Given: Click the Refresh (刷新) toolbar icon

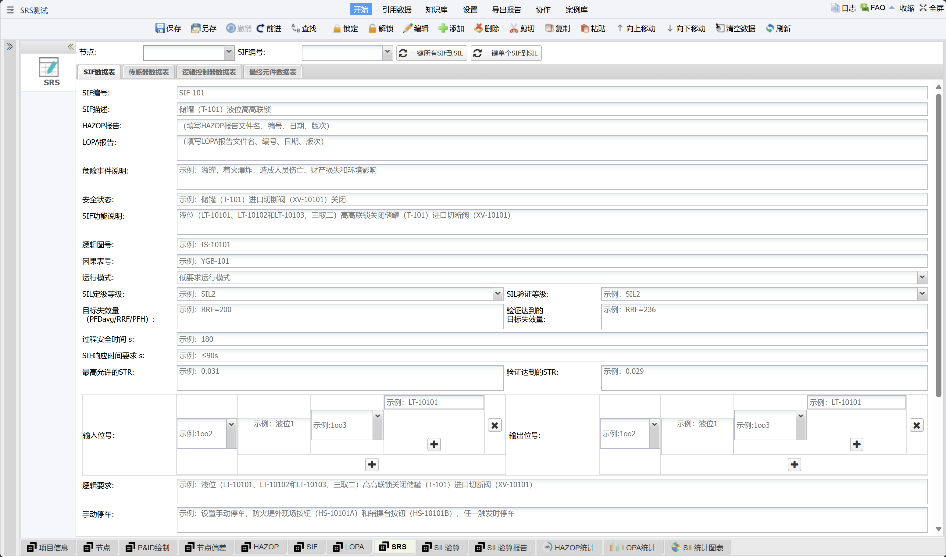Looking at the screenshot, I should (x=770, y=29).
